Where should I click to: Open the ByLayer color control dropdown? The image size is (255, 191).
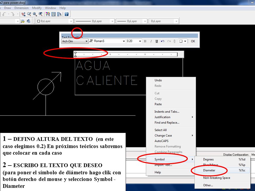54,21
